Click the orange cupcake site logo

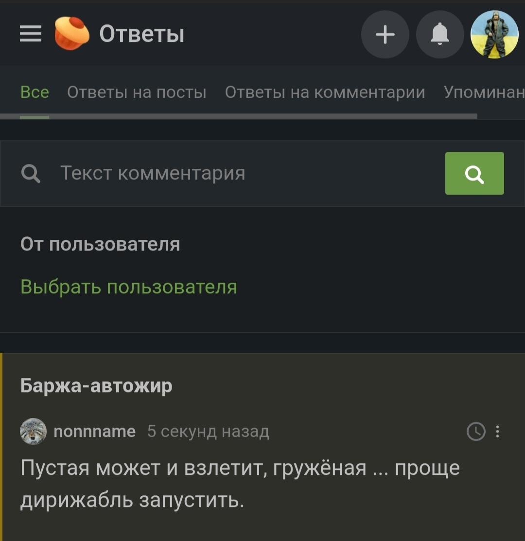(71, 33)
